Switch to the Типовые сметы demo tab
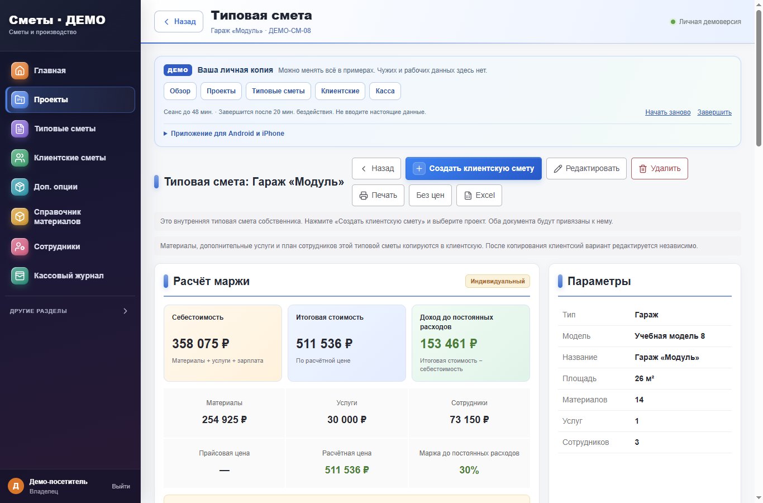763x503 pixels. click(x=278, y=91)
